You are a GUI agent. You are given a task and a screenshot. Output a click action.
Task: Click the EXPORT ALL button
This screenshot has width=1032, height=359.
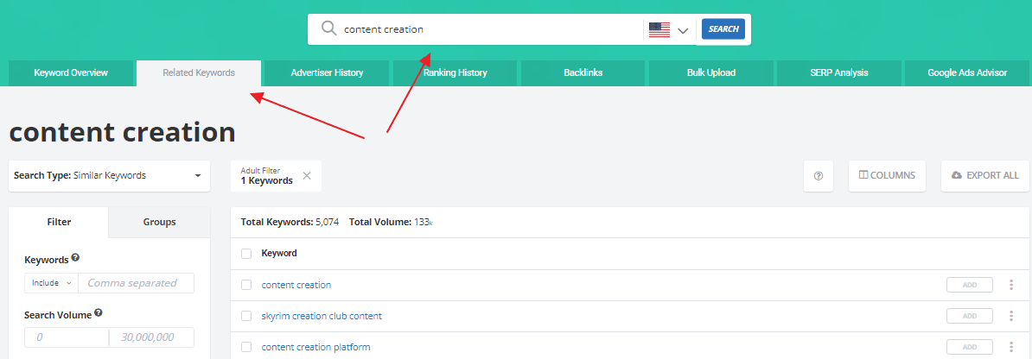pyautogui.click(x=985, y=176)
